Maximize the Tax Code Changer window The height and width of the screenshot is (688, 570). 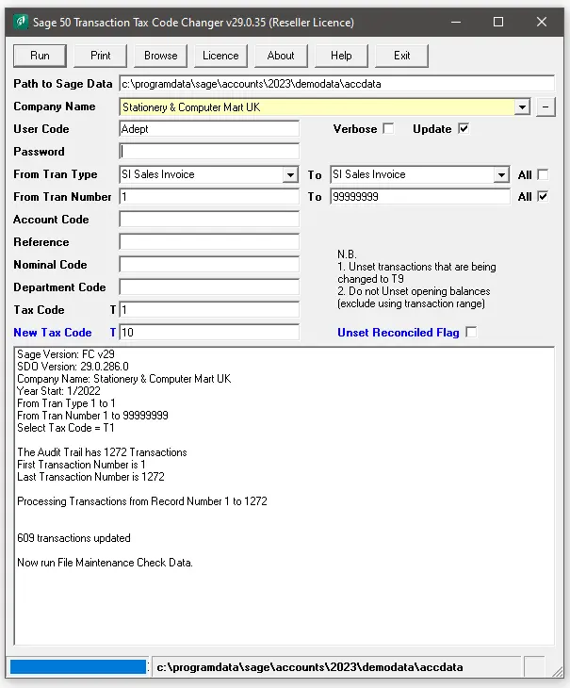click(x=498, y=22)
